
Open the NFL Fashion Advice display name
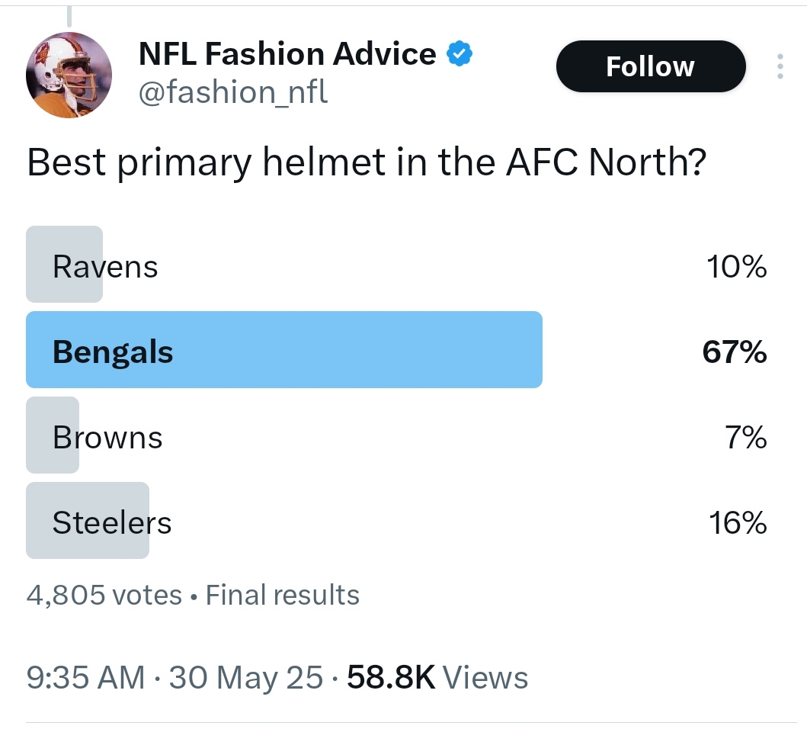tap(287, 53)
